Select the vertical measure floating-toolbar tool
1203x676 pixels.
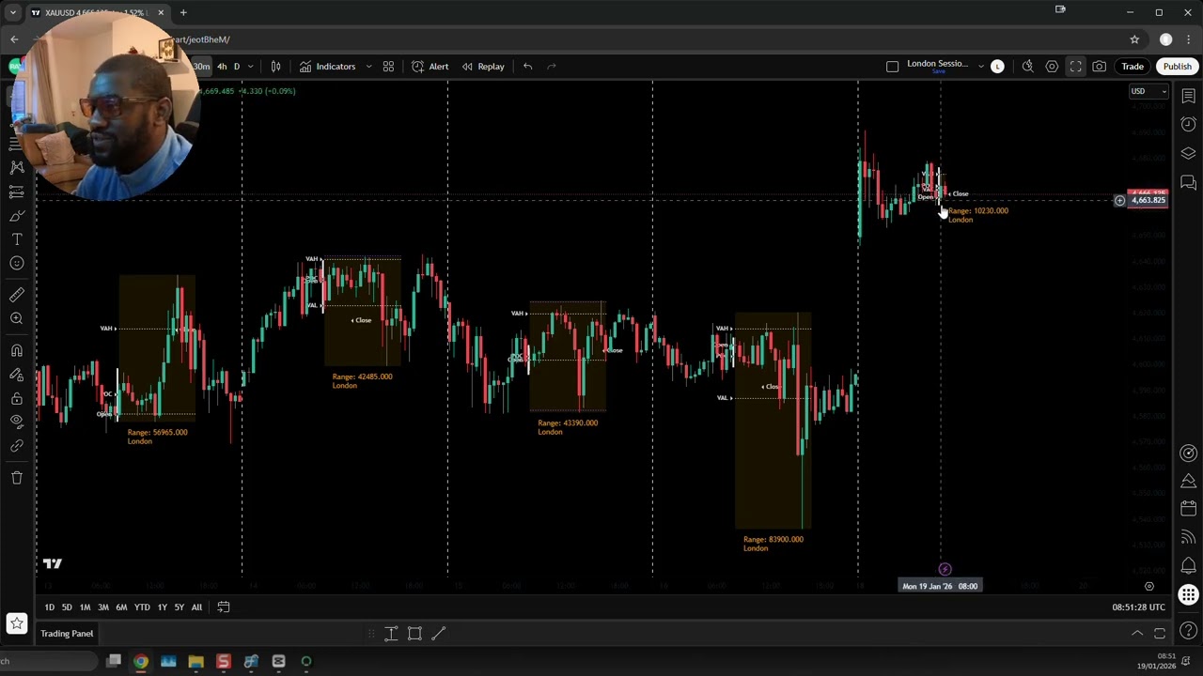click(x=391, y=634)
